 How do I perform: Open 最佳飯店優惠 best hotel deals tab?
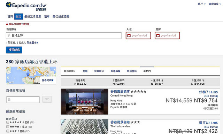(x=61, y=17)
